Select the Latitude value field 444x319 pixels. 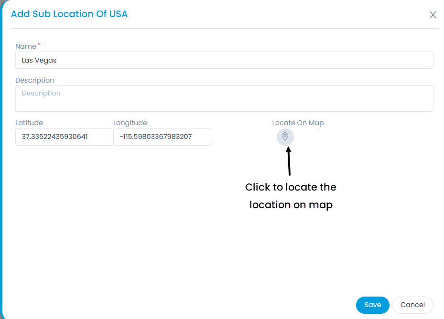(x=64, y=137)
